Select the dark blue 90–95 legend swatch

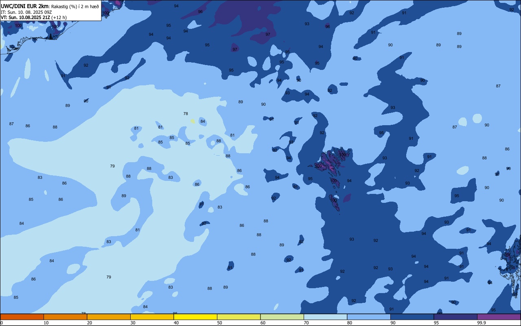coord(412,317)
